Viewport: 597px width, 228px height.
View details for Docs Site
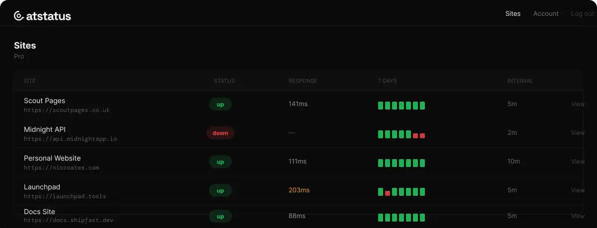[578, 216]
